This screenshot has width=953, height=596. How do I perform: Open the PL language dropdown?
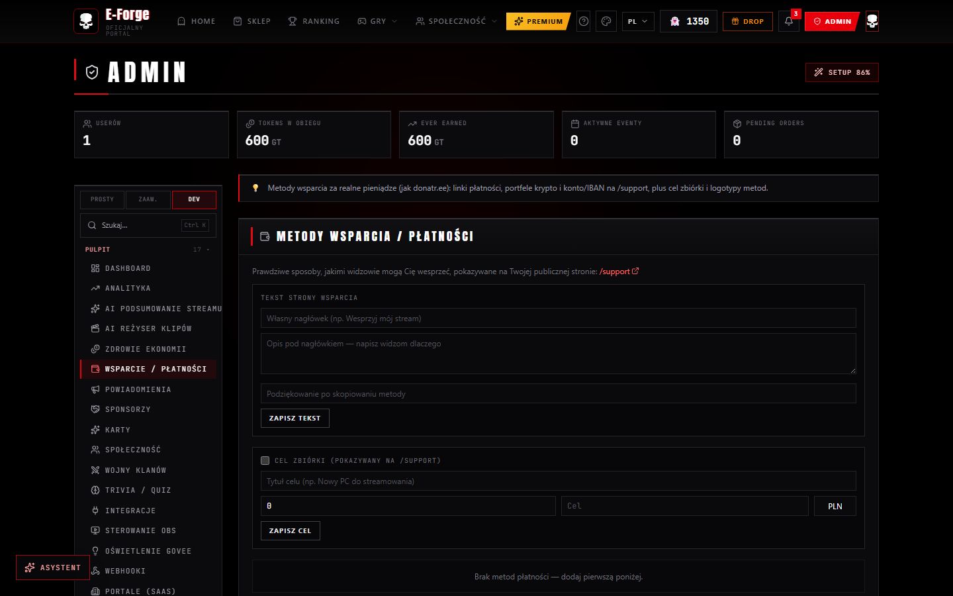tap(638, 21)
